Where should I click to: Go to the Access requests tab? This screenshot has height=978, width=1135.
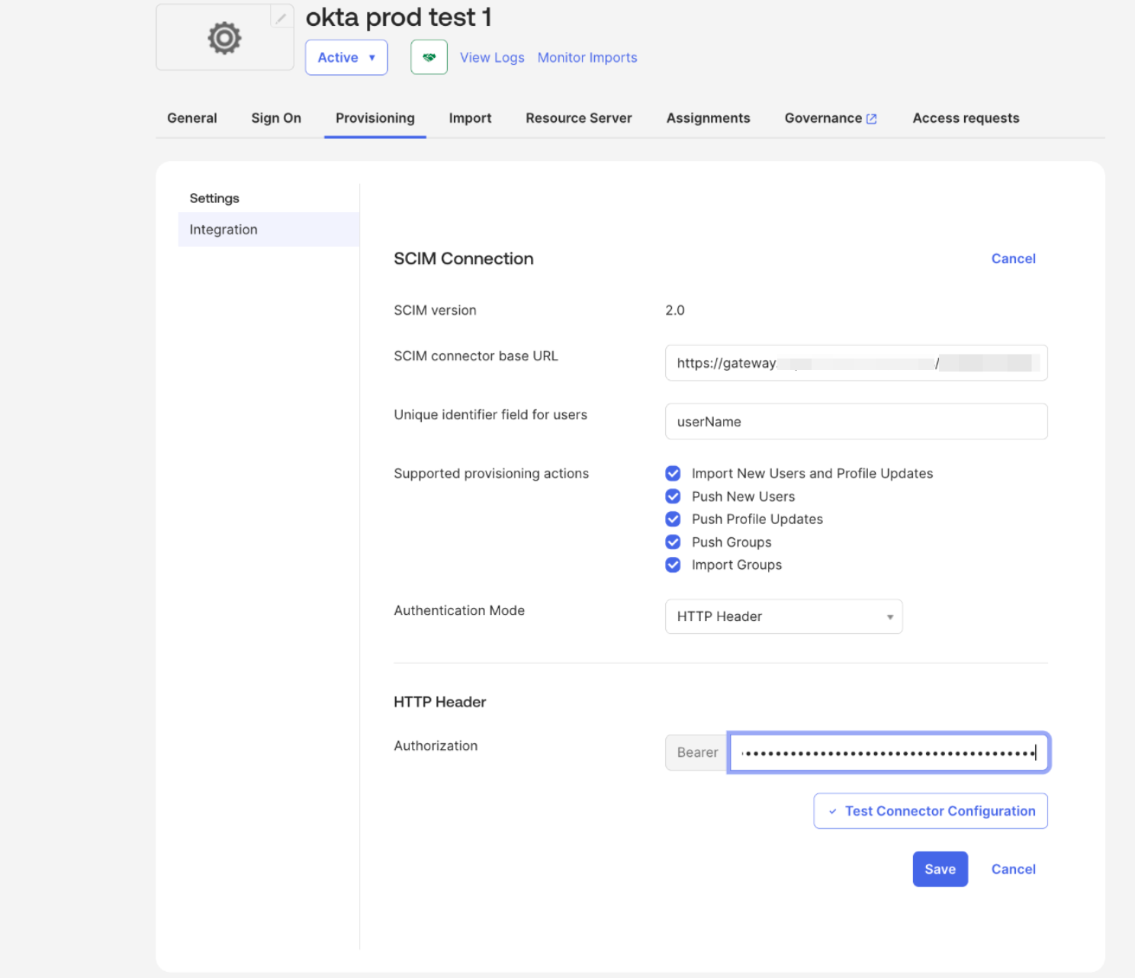966,118
